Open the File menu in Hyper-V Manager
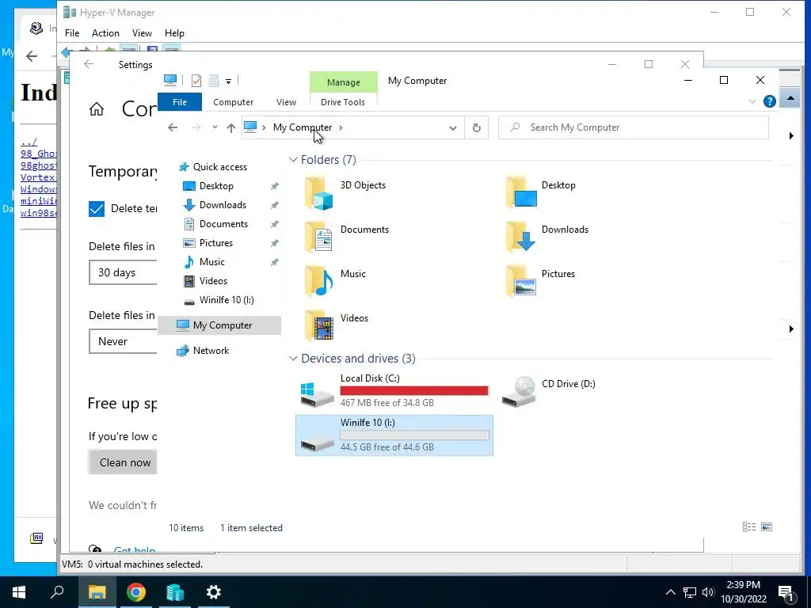811x608 pixels. click(x=72, y=33)
